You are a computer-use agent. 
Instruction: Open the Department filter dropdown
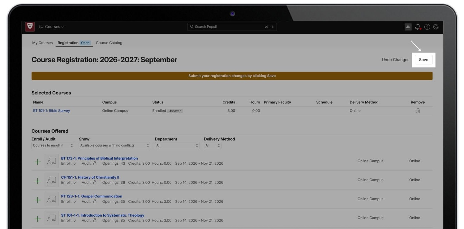coord(177,145)
